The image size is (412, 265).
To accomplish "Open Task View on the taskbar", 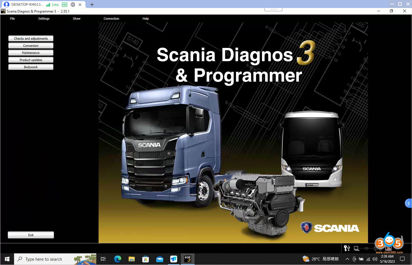I will 103,259.
